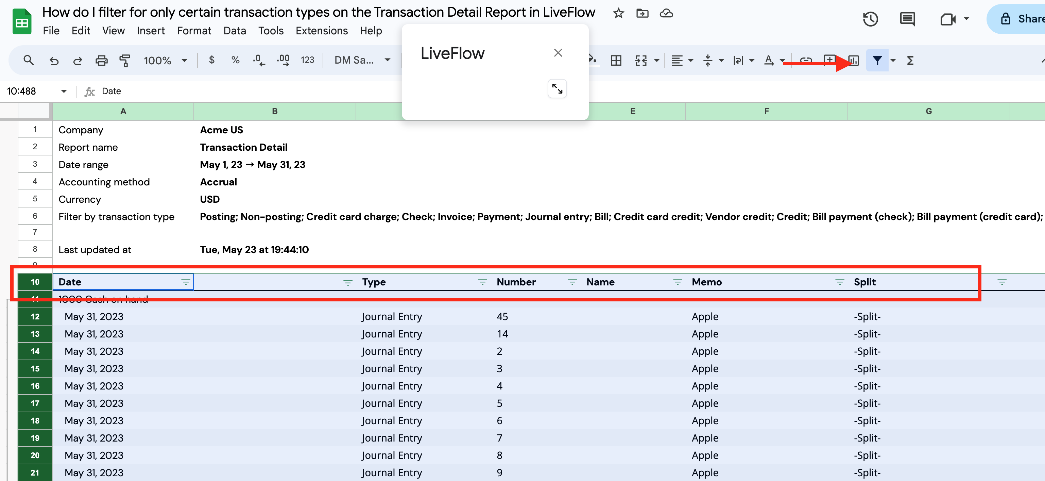Click the document title text
This screenshot has width=1045, height=481.
[x=319, y=12]
